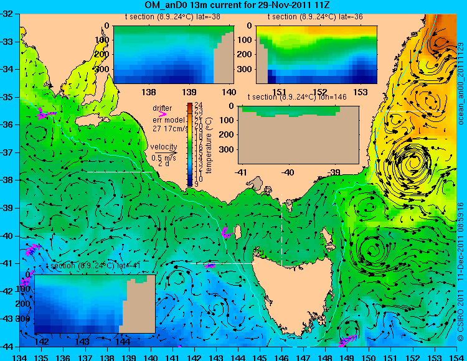The image size is (467, 361).
Task: Click the magenta drifter arrow in the legend
Action: point(163,114)
